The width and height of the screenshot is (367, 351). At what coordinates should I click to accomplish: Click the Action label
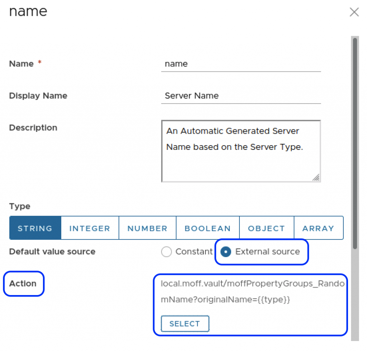click(x=23, y=284)
